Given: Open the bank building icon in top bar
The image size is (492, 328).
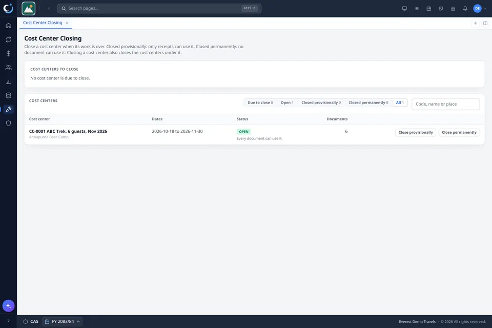Looking at the screenshot, I should tap(453, 9).
